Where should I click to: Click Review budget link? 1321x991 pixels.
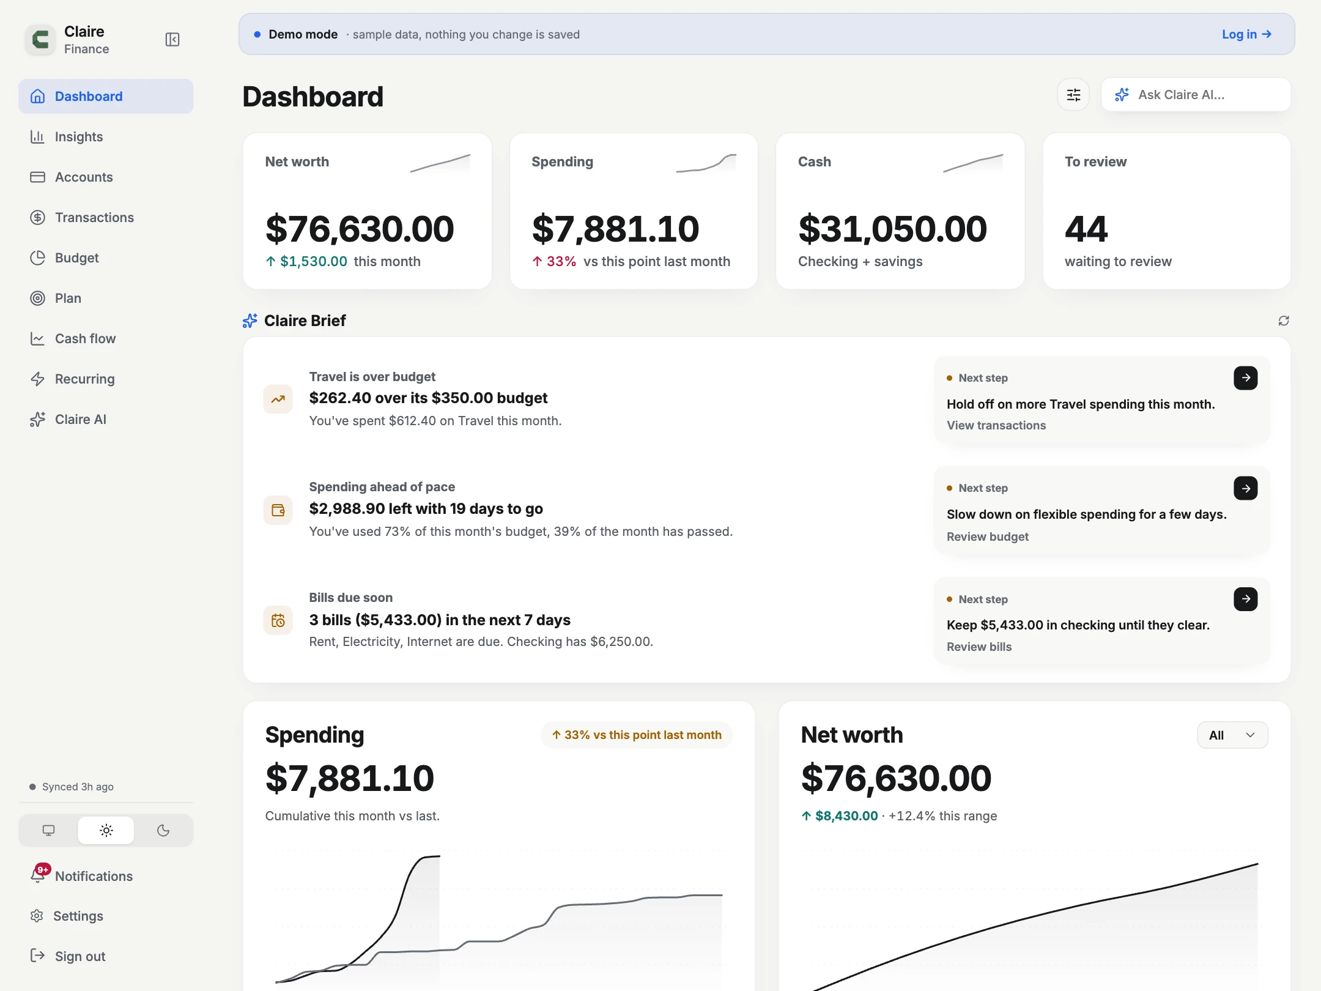pos(988,536)
